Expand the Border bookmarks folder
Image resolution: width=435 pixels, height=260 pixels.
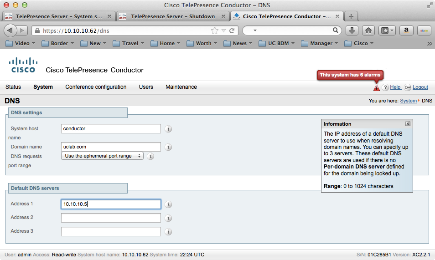click(58, 43)
